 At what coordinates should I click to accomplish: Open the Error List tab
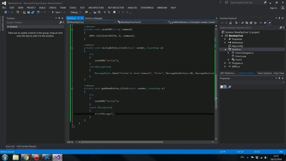(10, 146)
